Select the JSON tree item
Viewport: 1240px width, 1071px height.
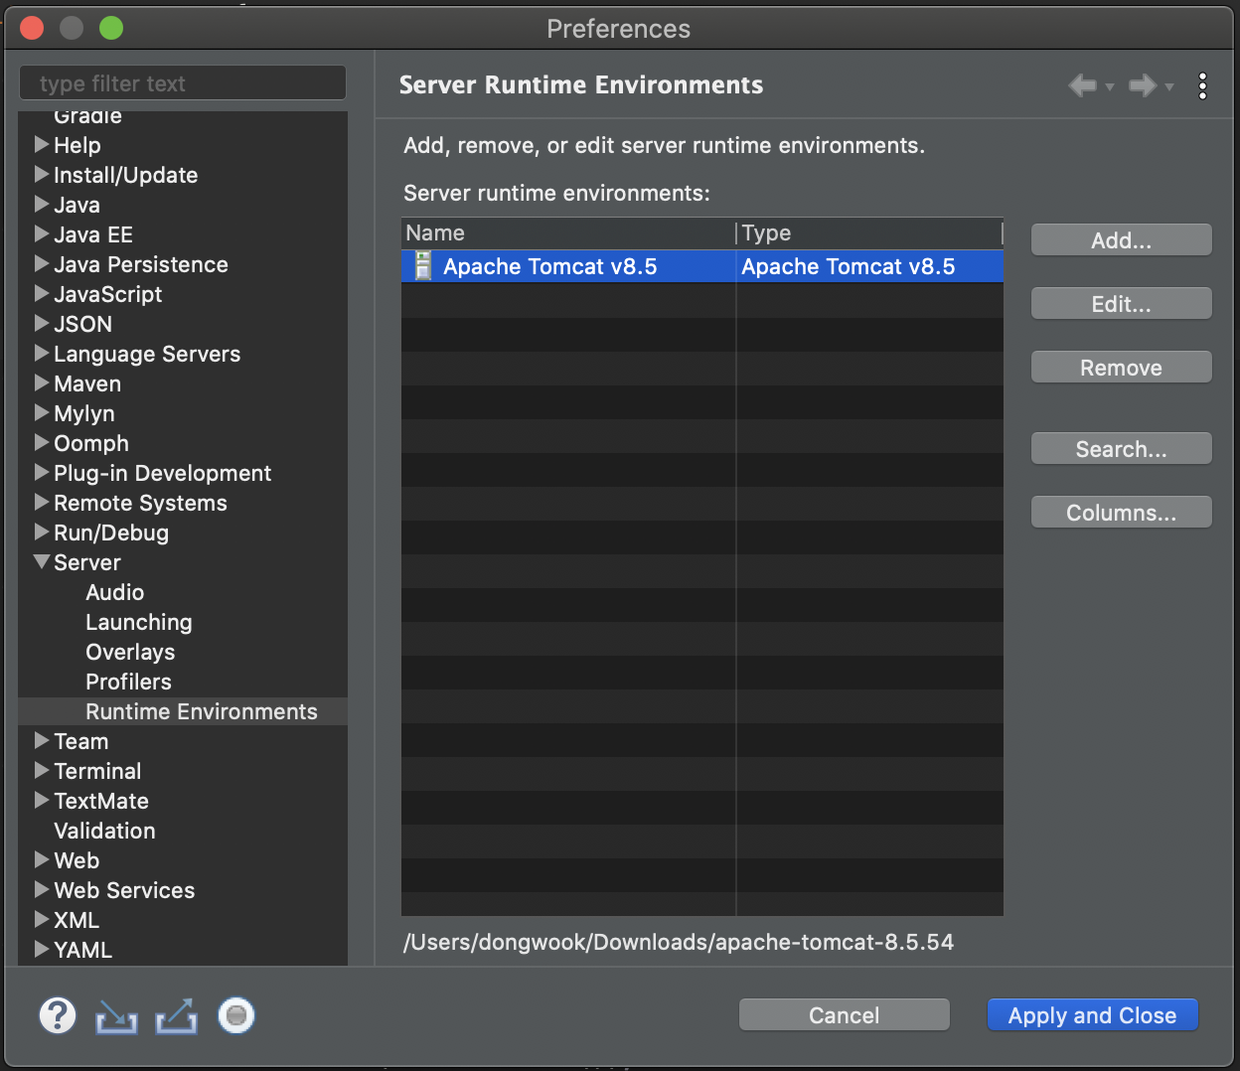(x=82, y=324)
